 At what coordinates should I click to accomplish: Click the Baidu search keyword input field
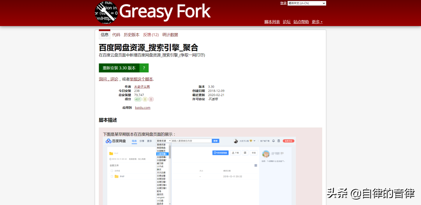click(191, 141)
